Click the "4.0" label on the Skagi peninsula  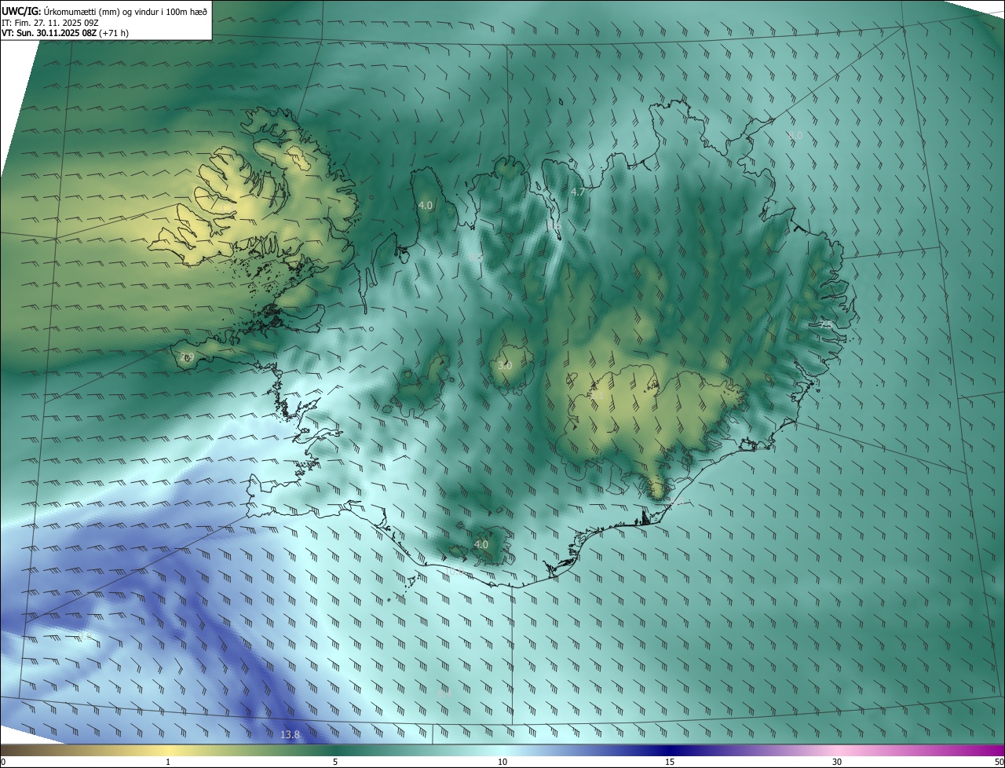pos(425,205)
